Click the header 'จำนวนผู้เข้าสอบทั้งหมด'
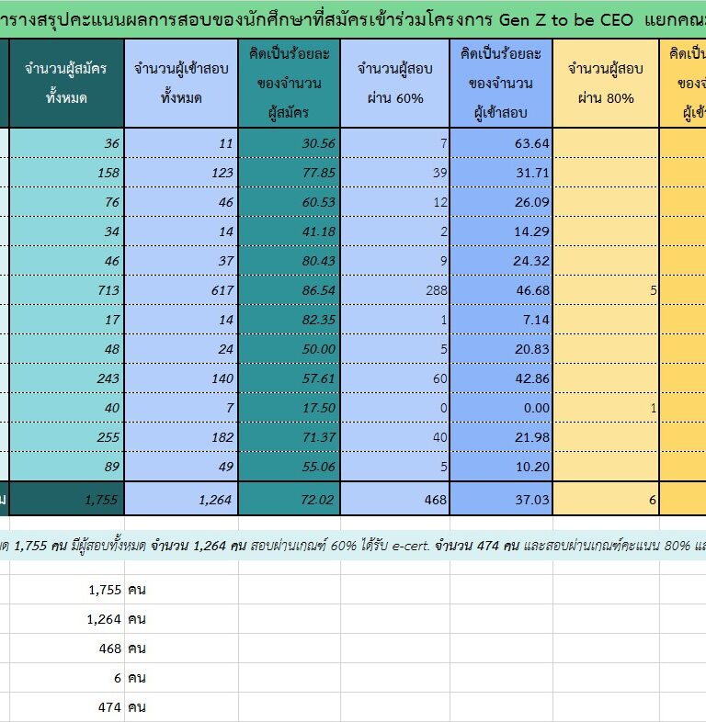Screen dimensions: 706x722 coord(181,84)
